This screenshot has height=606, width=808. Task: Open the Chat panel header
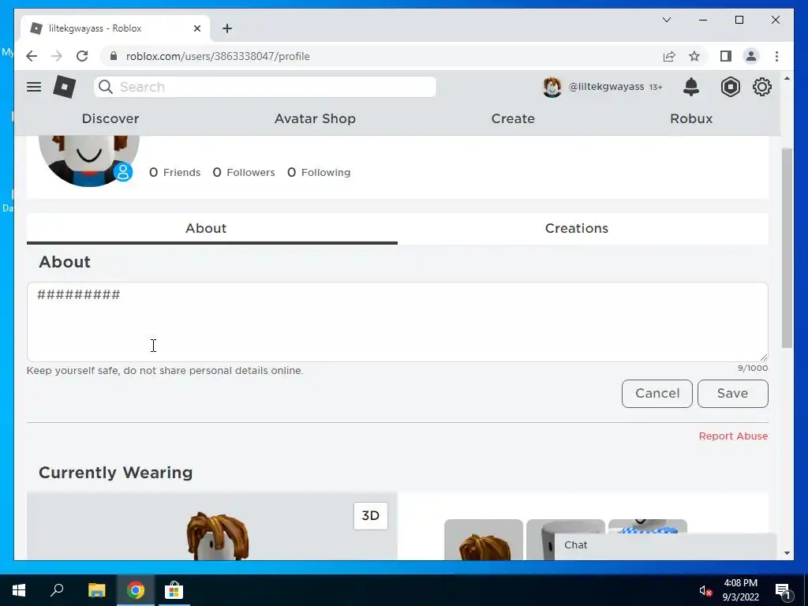tap(665, 545)
